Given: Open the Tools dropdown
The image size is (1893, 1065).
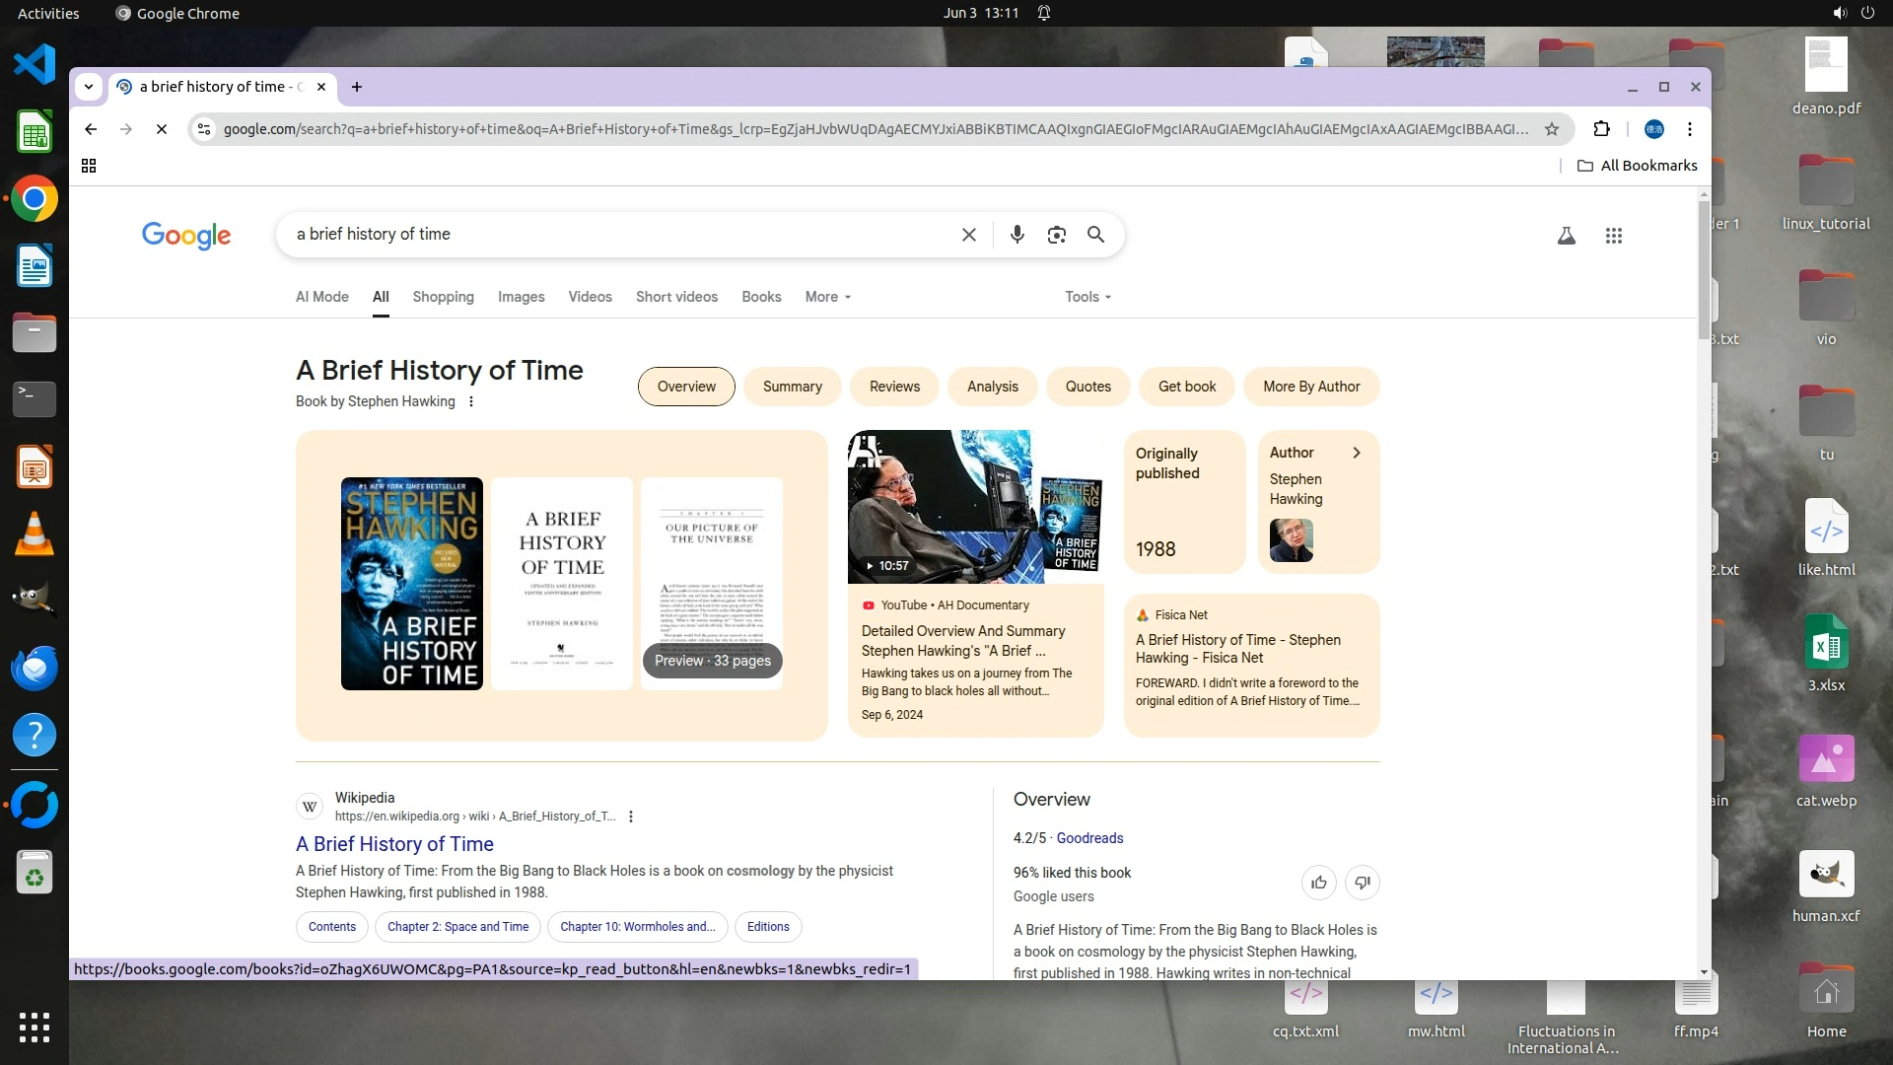Looking at the screenshot, I should (x=1087, y=297).
